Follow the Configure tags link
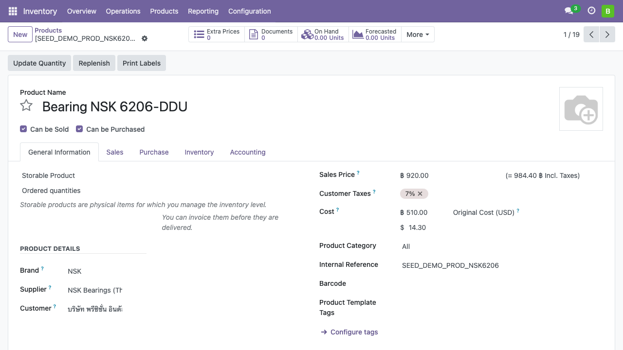Viewport: 623px width, 350px height. pyautogui.click(x=354, y=332)
